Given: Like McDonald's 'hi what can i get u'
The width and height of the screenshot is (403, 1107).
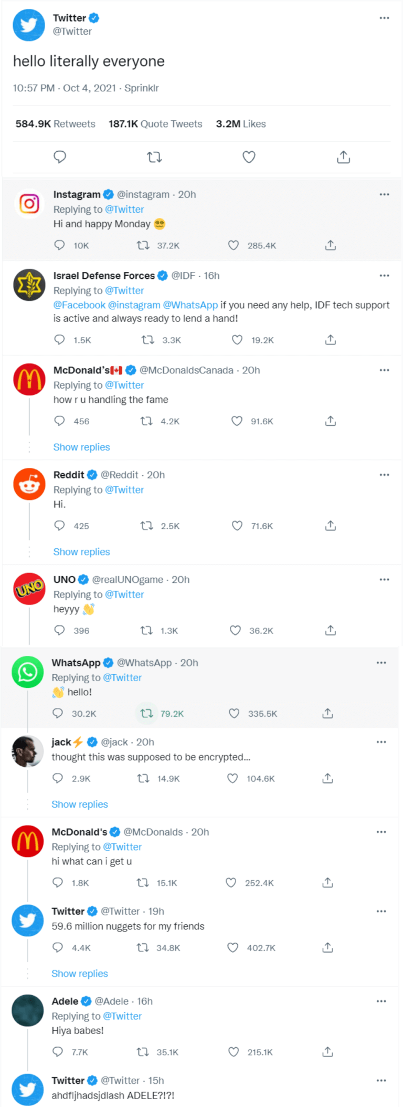Looking at the screenshot, I should 231,883.
